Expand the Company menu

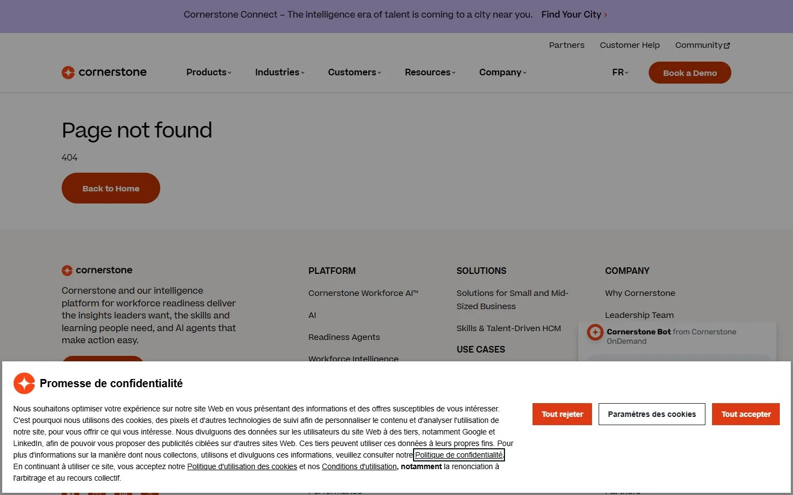click(503, 72)
